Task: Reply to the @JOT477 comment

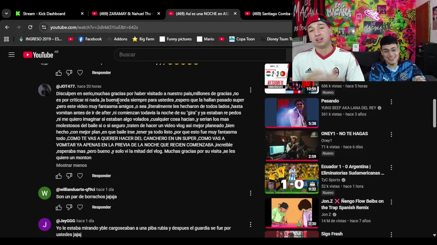Action: tap(101, 176)
